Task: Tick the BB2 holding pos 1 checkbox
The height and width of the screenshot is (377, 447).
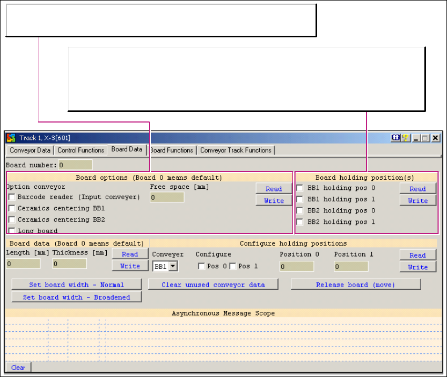Action: pyautogui.click(x=300, y=222)
